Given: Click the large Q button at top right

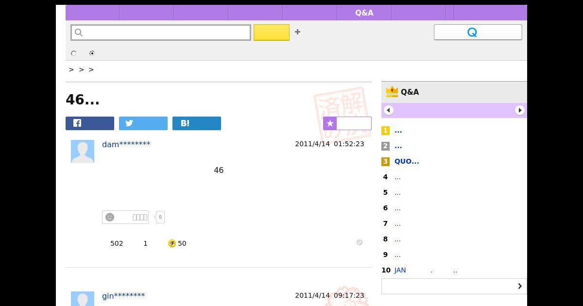Looking at the screenshot, I should [478, 32].
